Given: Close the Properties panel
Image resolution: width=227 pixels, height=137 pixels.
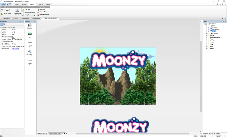Looking at the screenshot, I should [23, 21].
